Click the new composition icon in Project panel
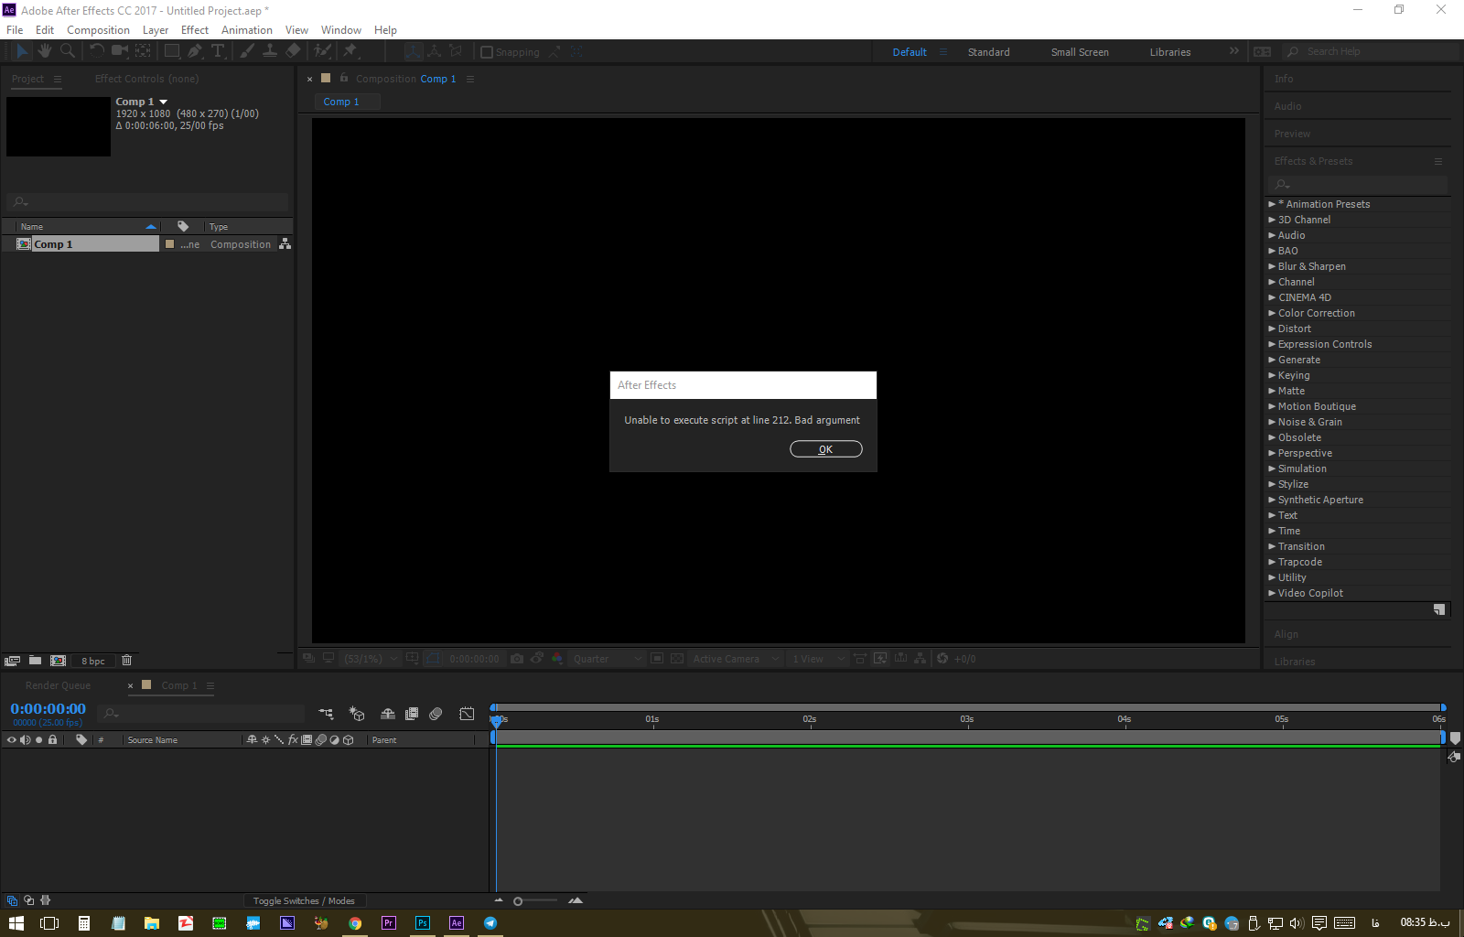The width and height of the screenshot is (1464, 937). [58, 661]
